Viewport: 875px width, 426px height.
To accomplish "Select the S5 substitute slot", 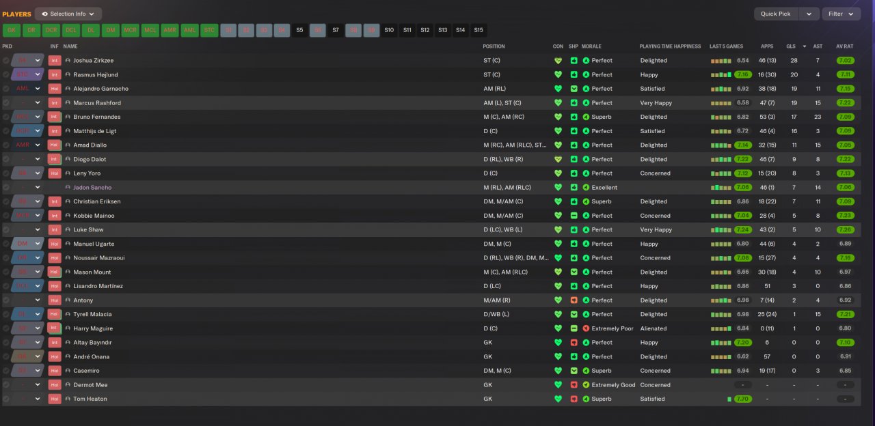I will point(299,30).
